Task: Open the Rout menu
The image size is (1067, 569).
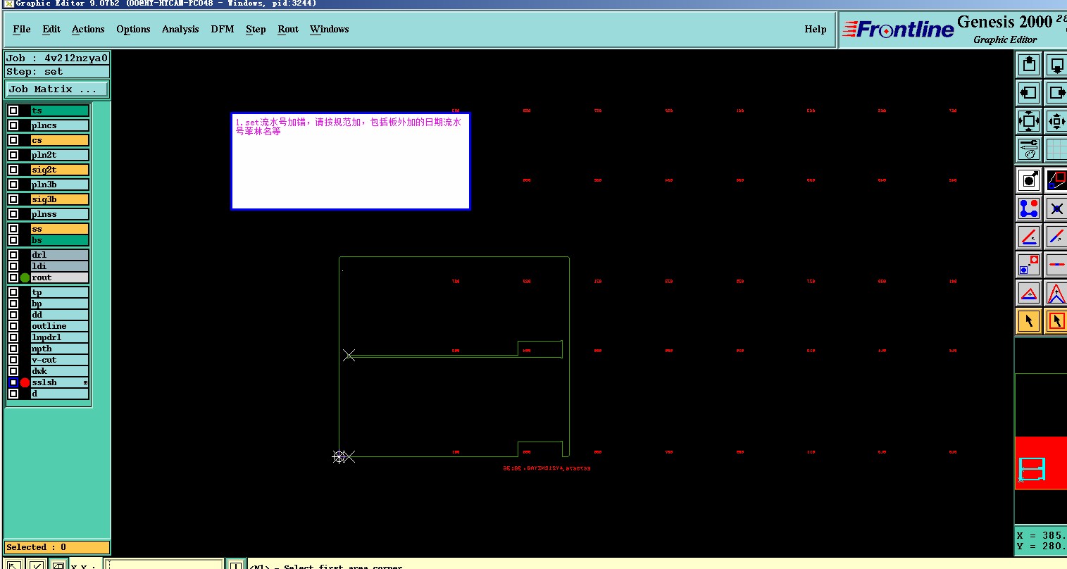Action: coord(288,29)
